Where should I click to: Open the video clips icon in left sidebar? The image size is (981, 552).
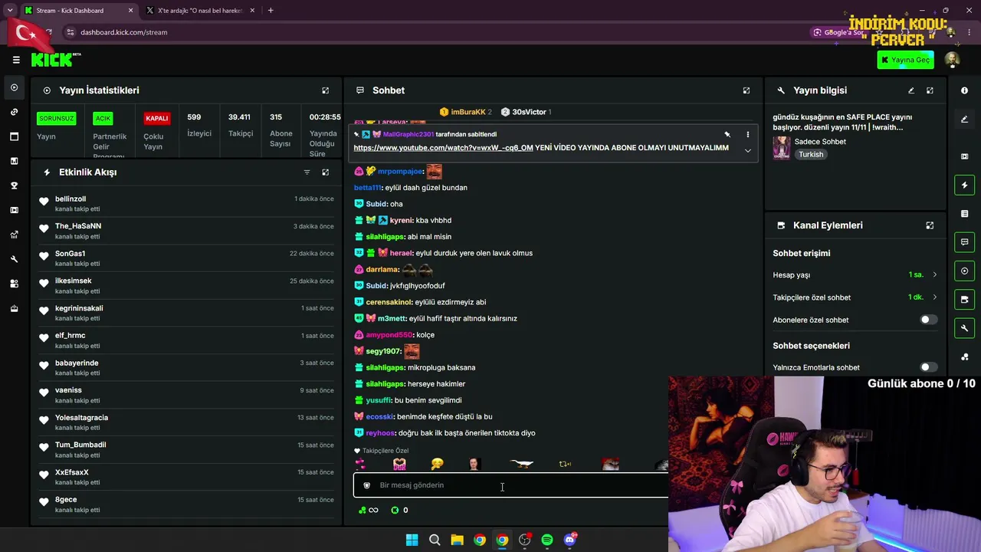[x=14, y=210]
